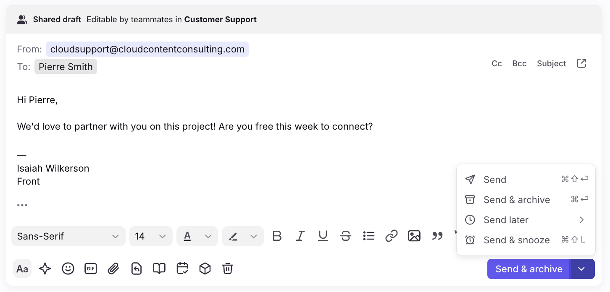610x292 pixels.
Task: Delete the draft with the trash icon
Action: point(228,269)
